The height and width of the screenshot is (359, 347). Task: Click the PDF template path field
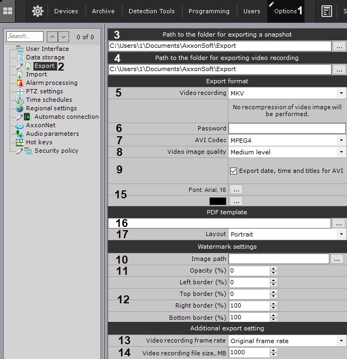[219, 223]
